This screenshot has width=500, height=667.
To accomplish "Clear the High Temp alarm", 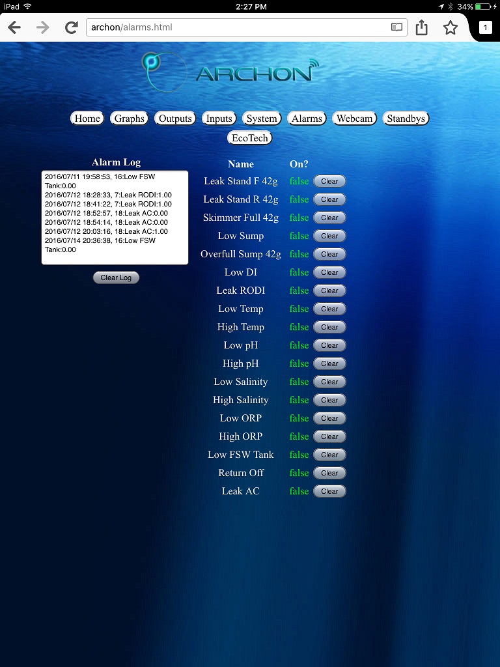I will 329,328.
